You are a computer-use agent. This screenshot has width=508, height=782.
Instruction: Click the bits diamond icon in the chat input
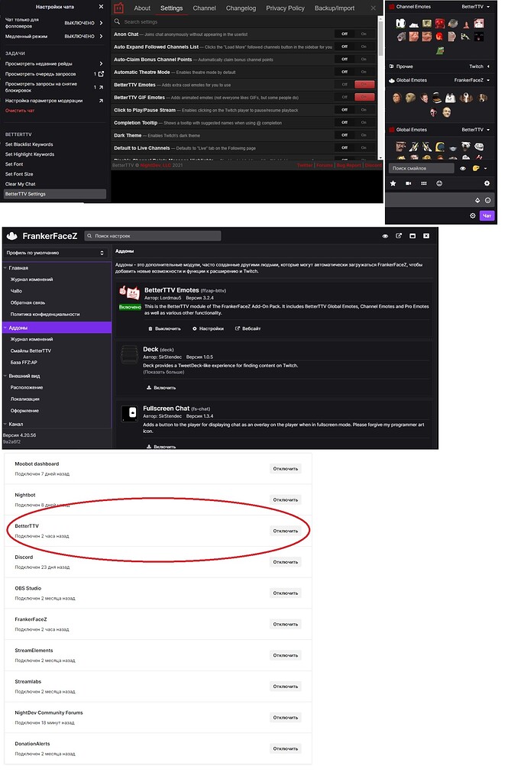point(477,201)
